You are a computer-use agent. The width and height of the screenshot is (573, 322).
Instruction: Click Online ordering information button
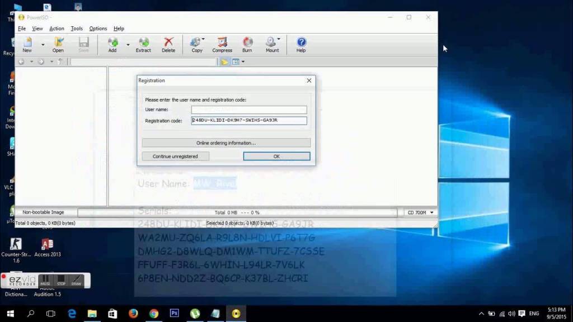(x=226, y=143)
